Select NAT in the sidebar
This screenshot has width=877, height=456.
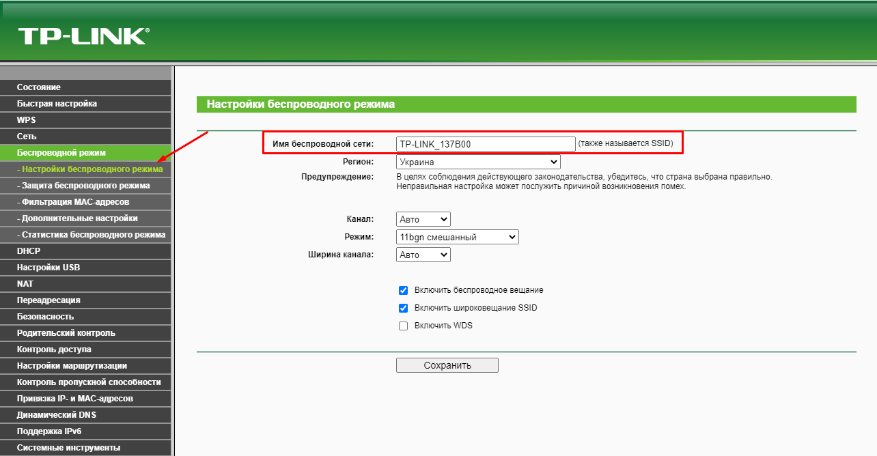click(85, 284)
